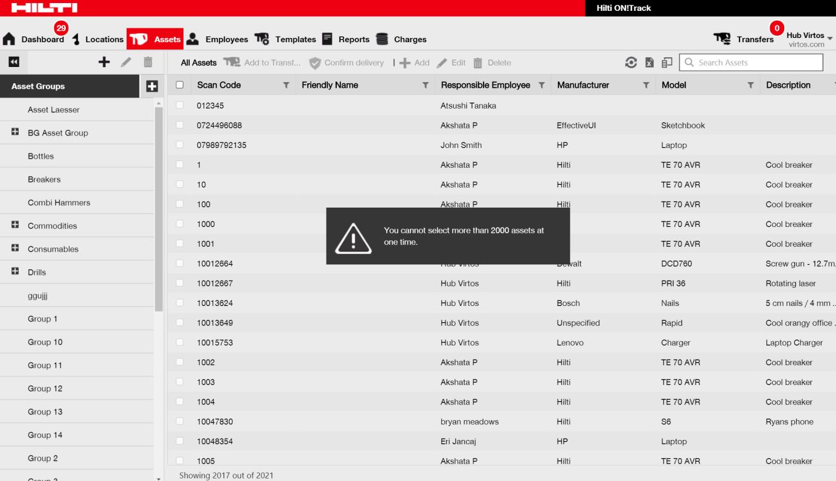836x481 pixels.
Task: Click the Add asset button
Action: pos(414,63)
